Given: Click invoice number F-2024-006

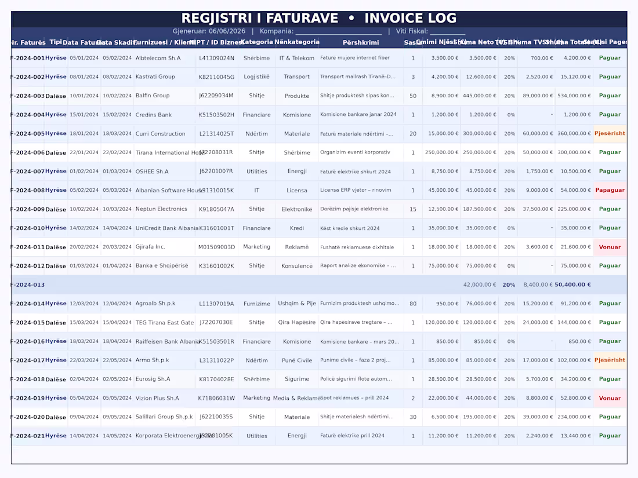Looking at the screenshot, I should click(28, 152).
